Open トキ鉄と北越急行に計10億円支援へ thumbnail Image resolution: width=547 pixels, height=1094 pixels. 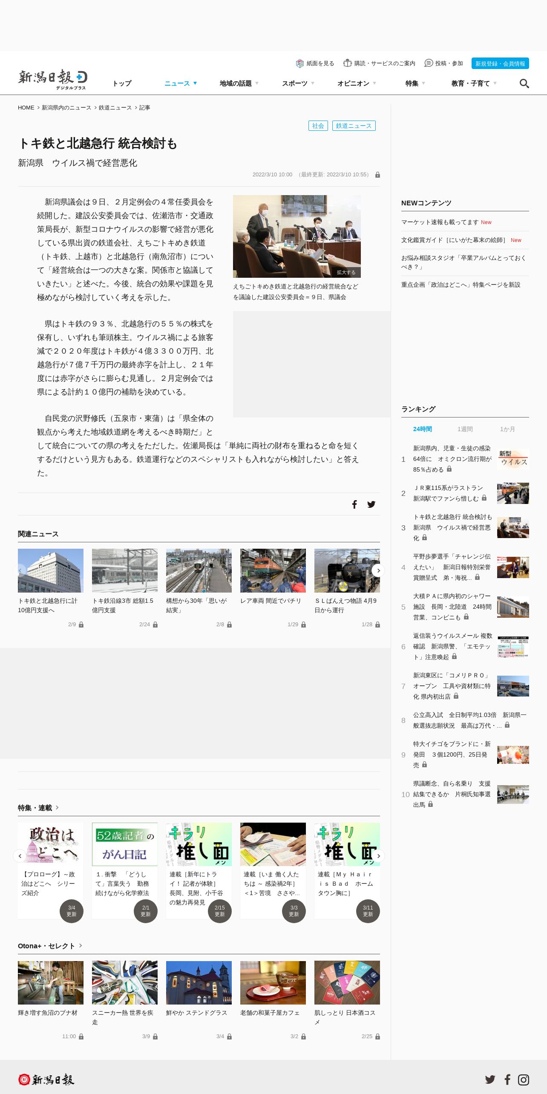pyautogui.click(x=50, y=570)
